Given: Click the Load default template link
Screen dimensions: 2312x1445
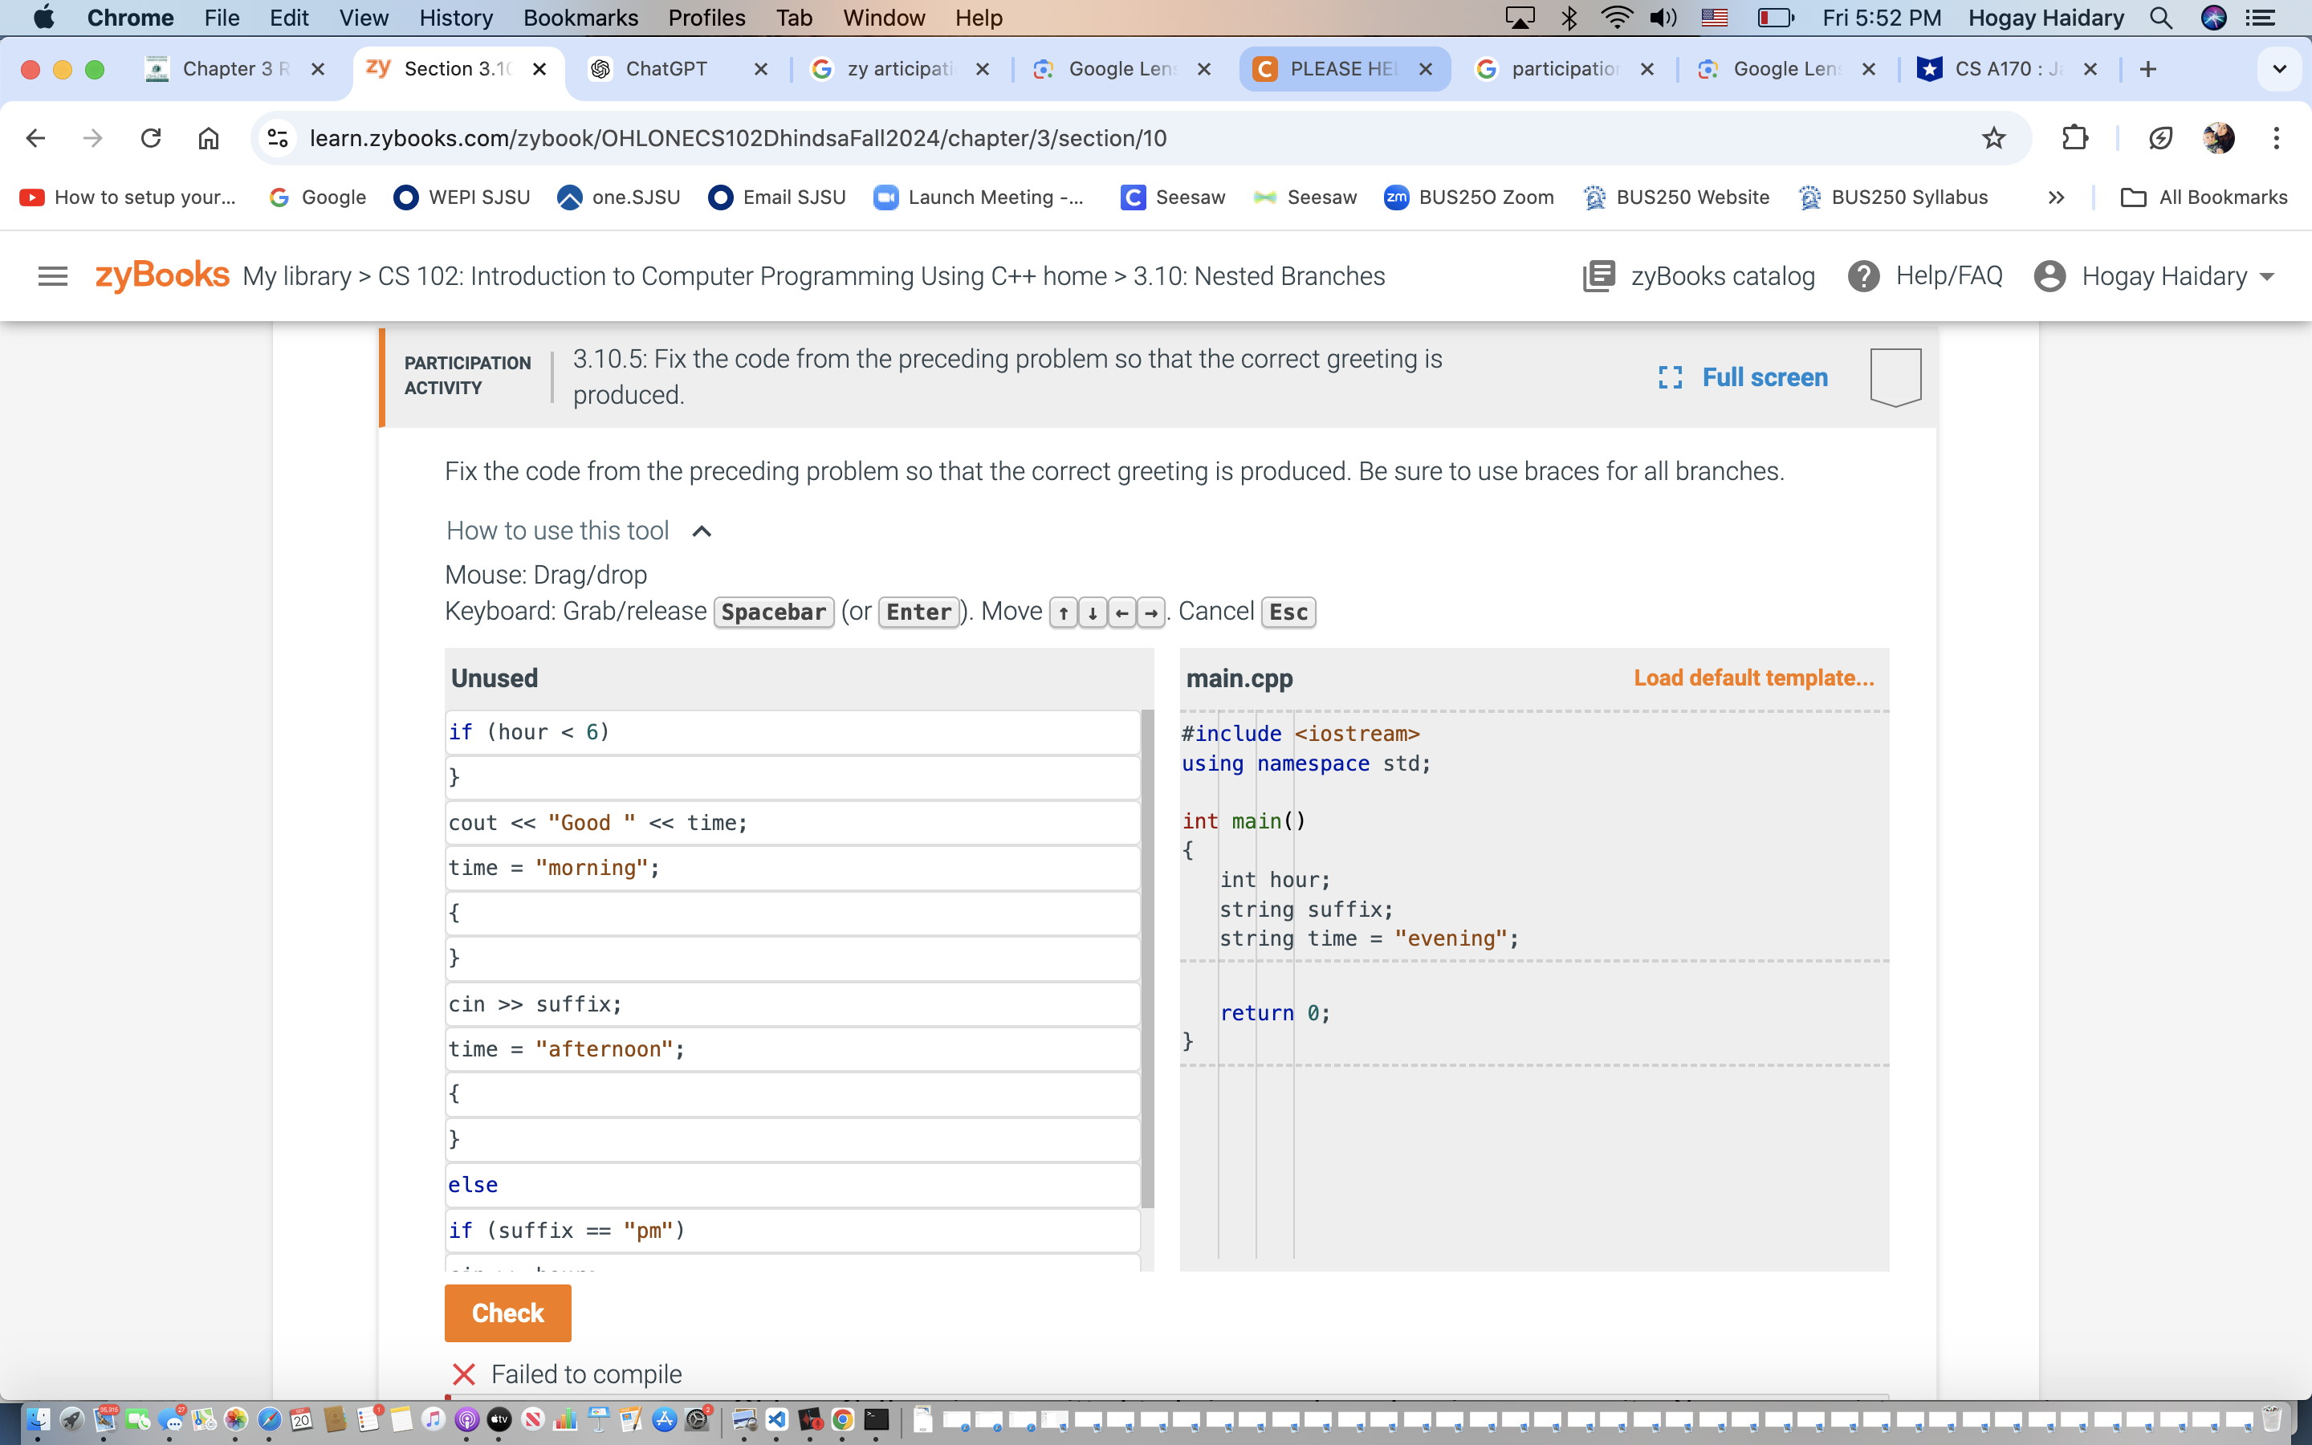Looking at the screenshot, I should (1753, 678).
